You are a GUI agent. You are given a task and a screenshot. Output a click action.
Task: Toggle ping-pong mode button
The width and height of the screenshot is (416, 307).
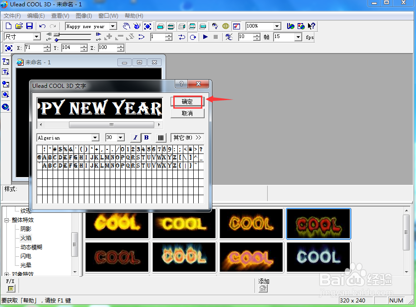[182, 37]
